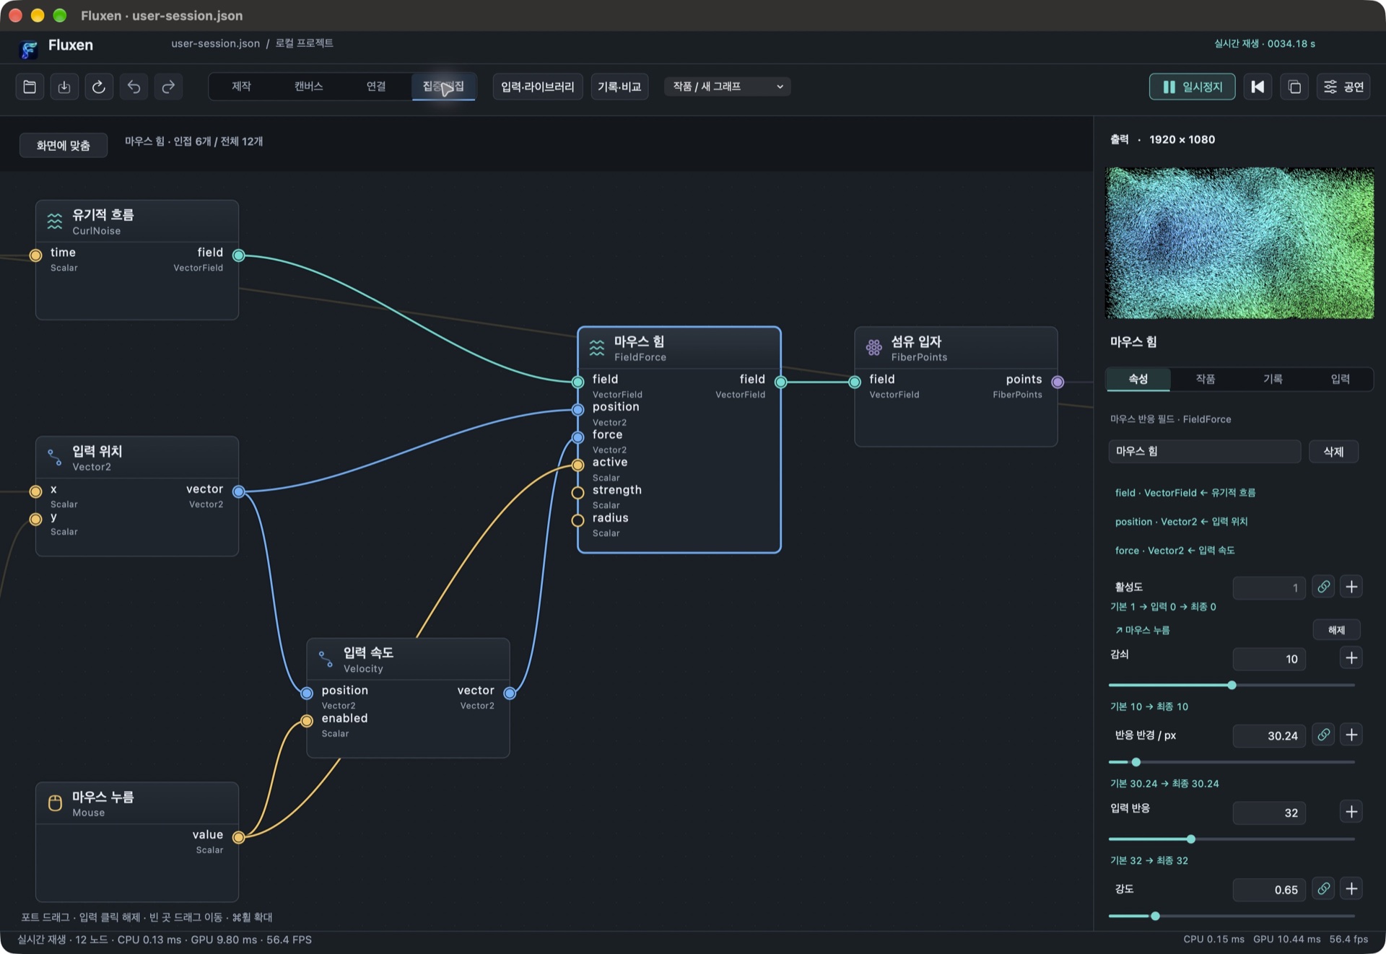This screenshot has width=1386, height=954.
Task: Switch to 연결 tab
Action: point(375,87)
